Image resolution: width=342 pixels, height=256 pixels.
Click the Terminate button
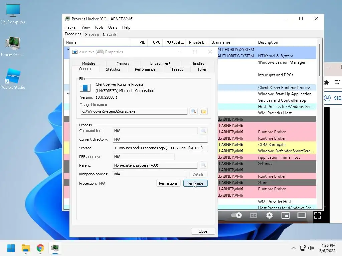tap(195, 183)
